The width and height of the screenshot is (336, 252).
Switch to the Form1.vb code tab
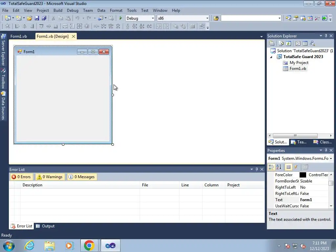[19, 36]
